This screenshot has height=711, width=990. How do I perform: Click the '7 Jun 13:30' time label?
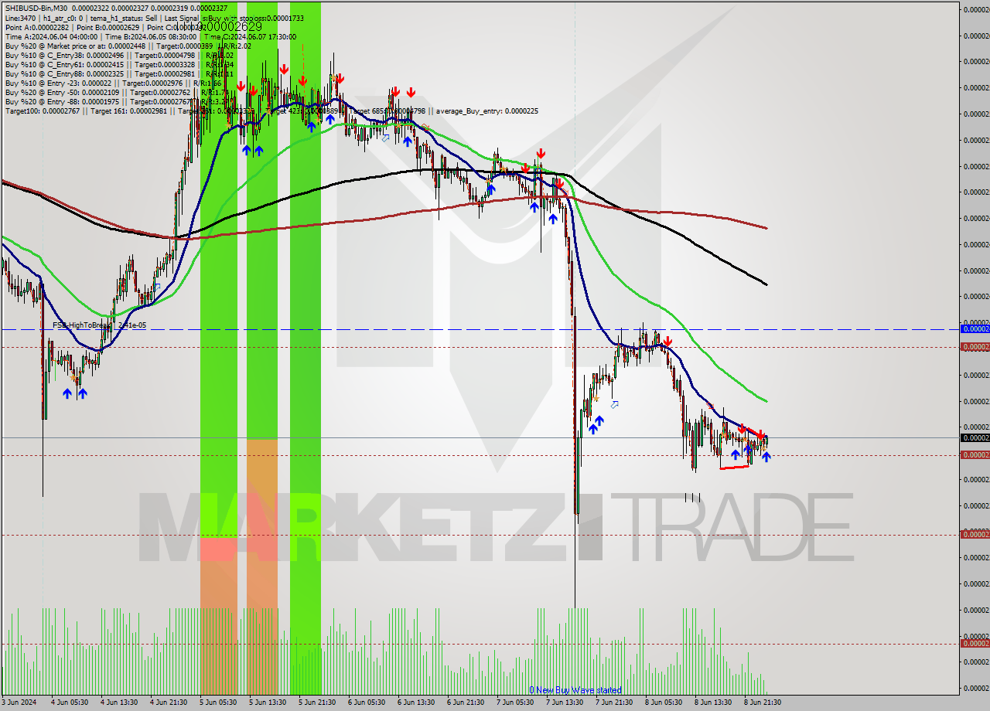pos(565,702)
